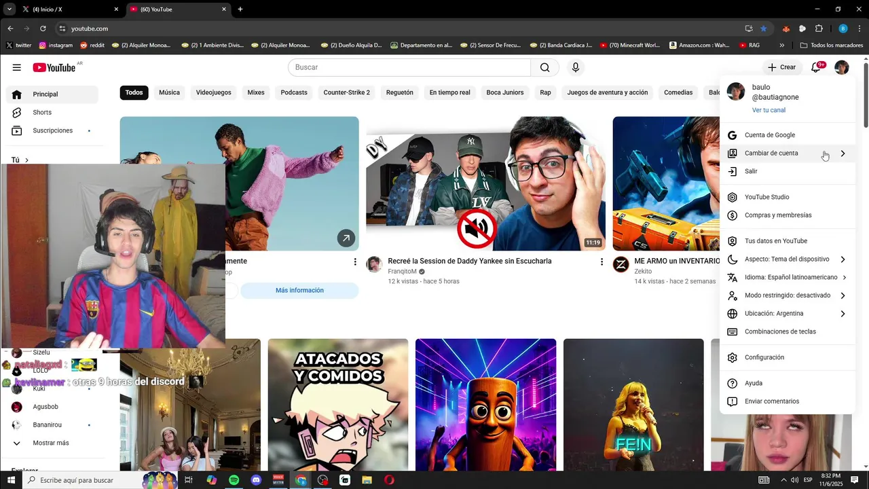Select the Reguetón filter chip
869x489 pixels.
pyautogui.click(x=399, y=92)
